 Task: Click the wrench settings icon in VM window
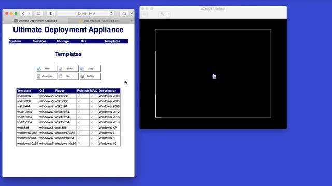pyautogui.click(x=162, y=14)
